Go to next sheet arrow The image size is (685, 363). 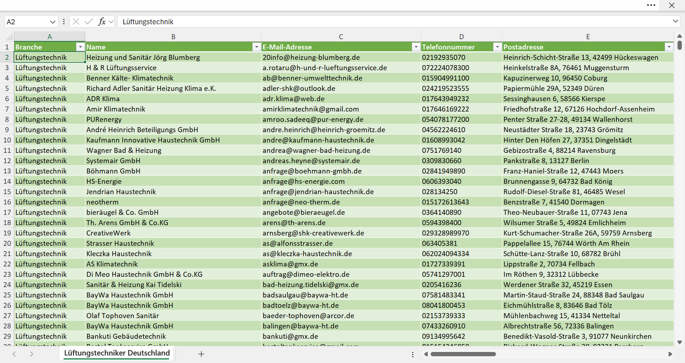[32, 354]
